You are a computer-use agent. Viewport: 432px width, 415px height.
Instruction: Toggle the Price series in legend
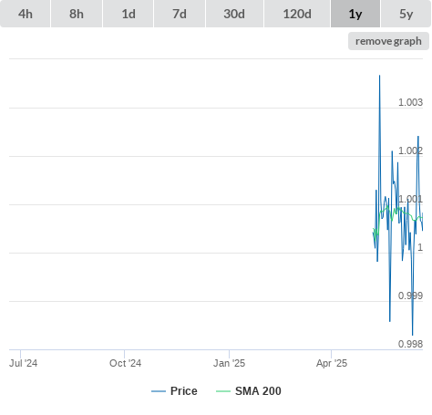point(184,391)
